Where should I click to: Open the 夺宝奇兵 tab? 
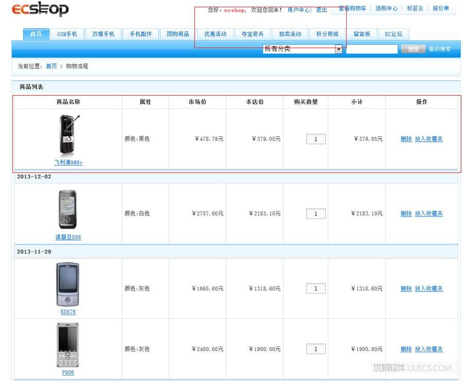(x=253, y=34)
